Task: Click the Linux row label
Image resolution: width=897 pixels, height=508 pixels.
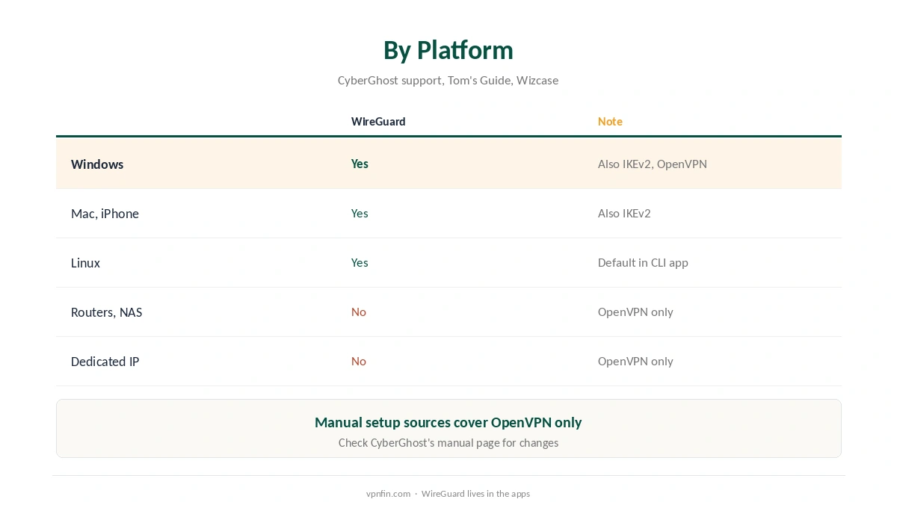Action: (x=85, y=263)
